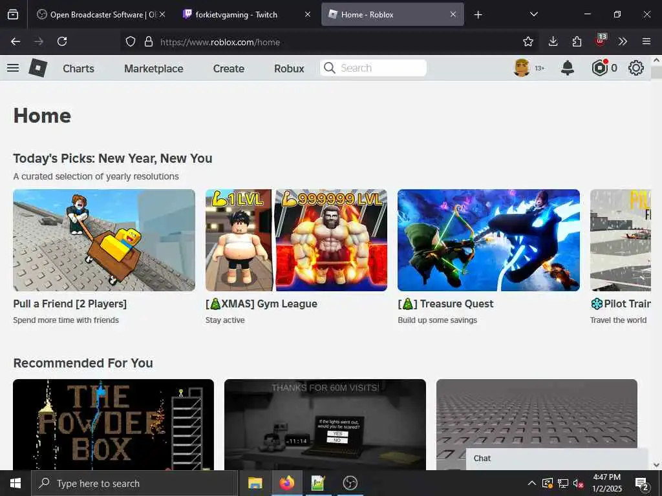Expand the Chat panel
662x496 pixels.
[x=557, y=459]
